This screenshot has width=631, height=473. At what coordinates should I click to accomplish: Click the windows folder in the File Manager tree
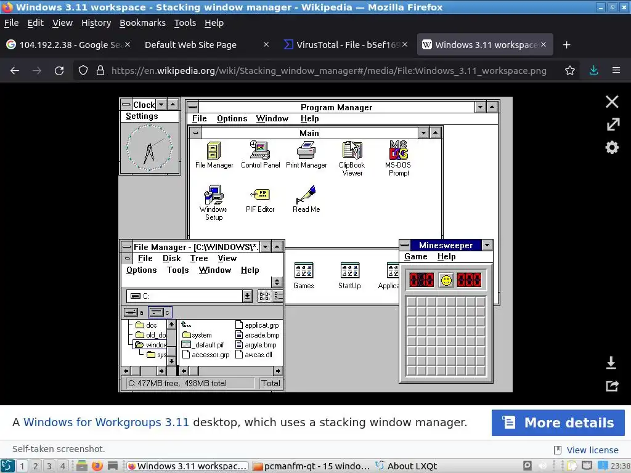click(x=151, y=345)
